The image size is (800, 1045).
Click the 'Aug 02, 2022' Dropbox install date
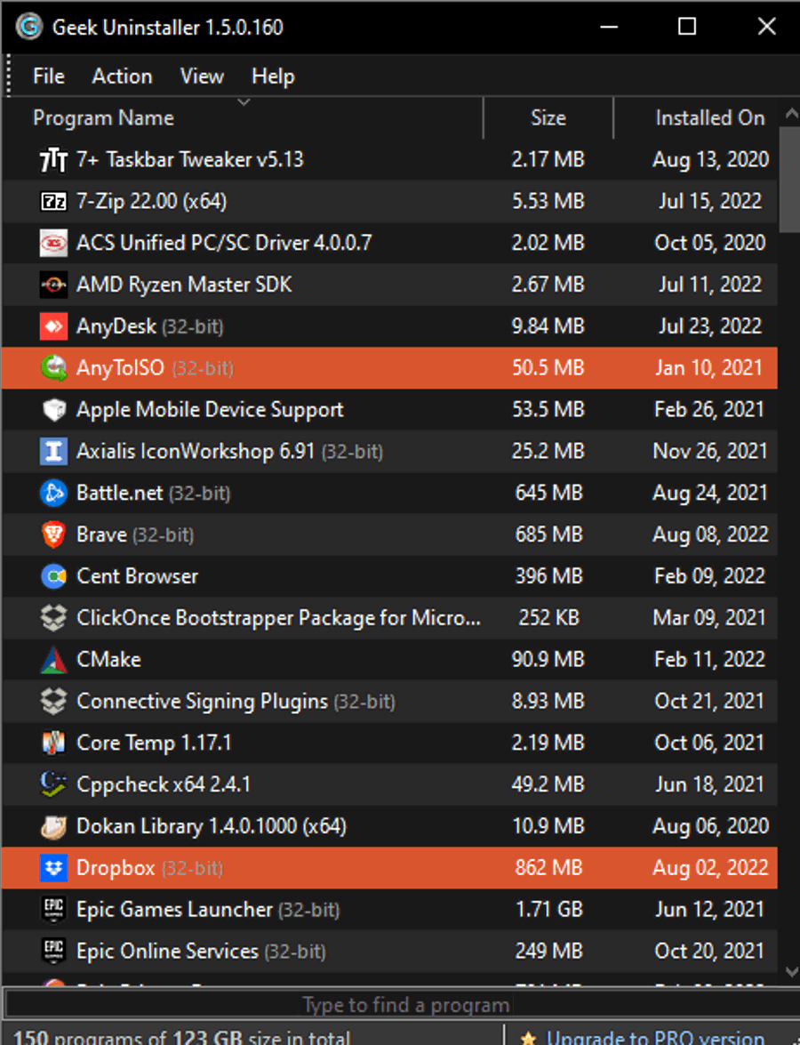tap(711, 868)
